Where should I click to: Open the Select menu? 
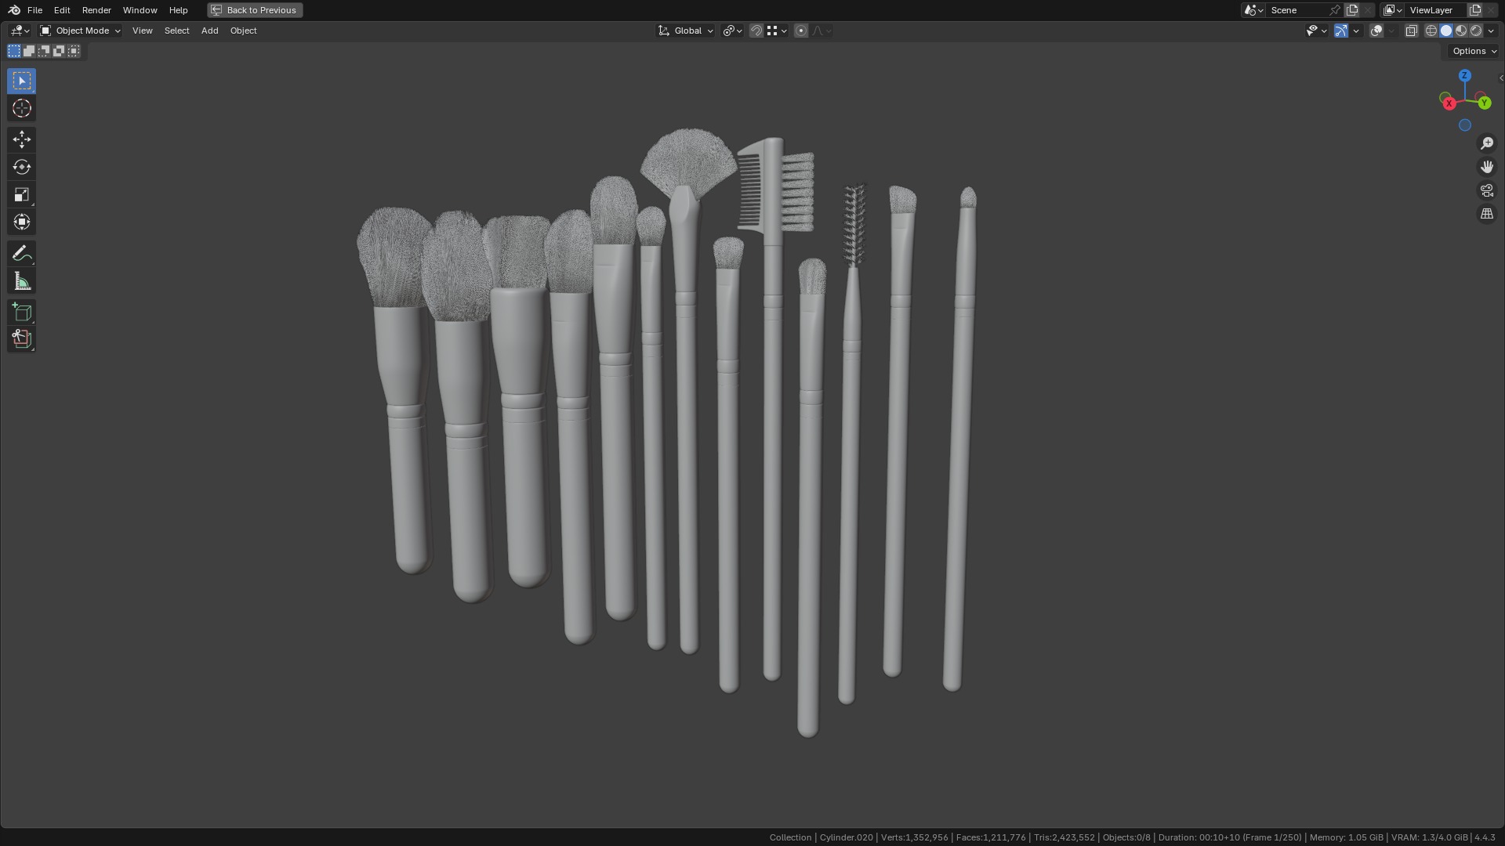point(176,31)
